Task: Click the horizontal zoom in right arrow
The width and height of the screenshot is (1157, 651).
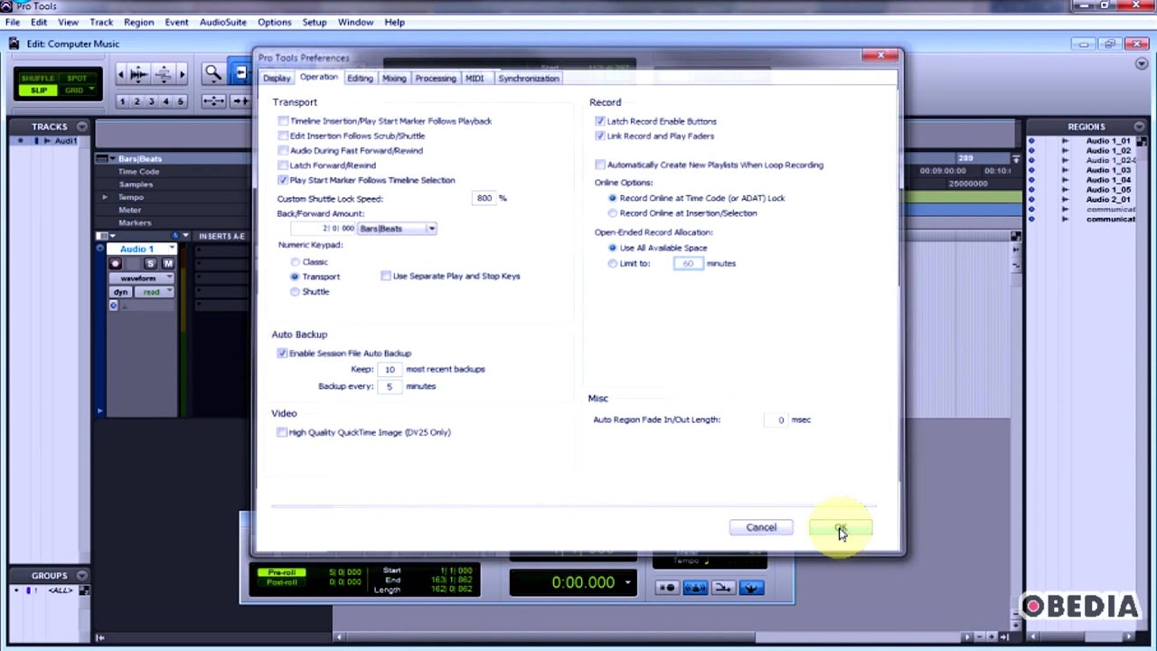Action: click(182, 74)
